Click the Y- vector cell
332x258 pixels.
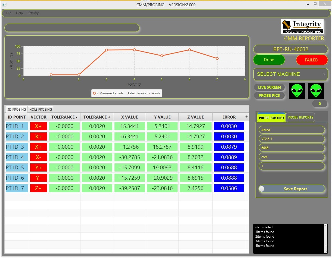point(39,178)
